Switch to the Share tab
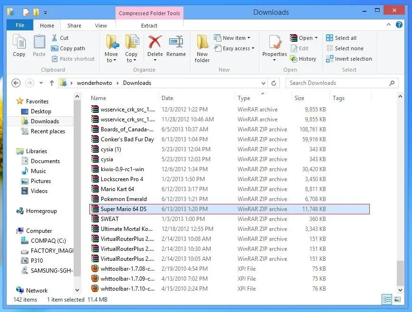The width and height of the screenshot is (412, 312). (x=74, y=26)
